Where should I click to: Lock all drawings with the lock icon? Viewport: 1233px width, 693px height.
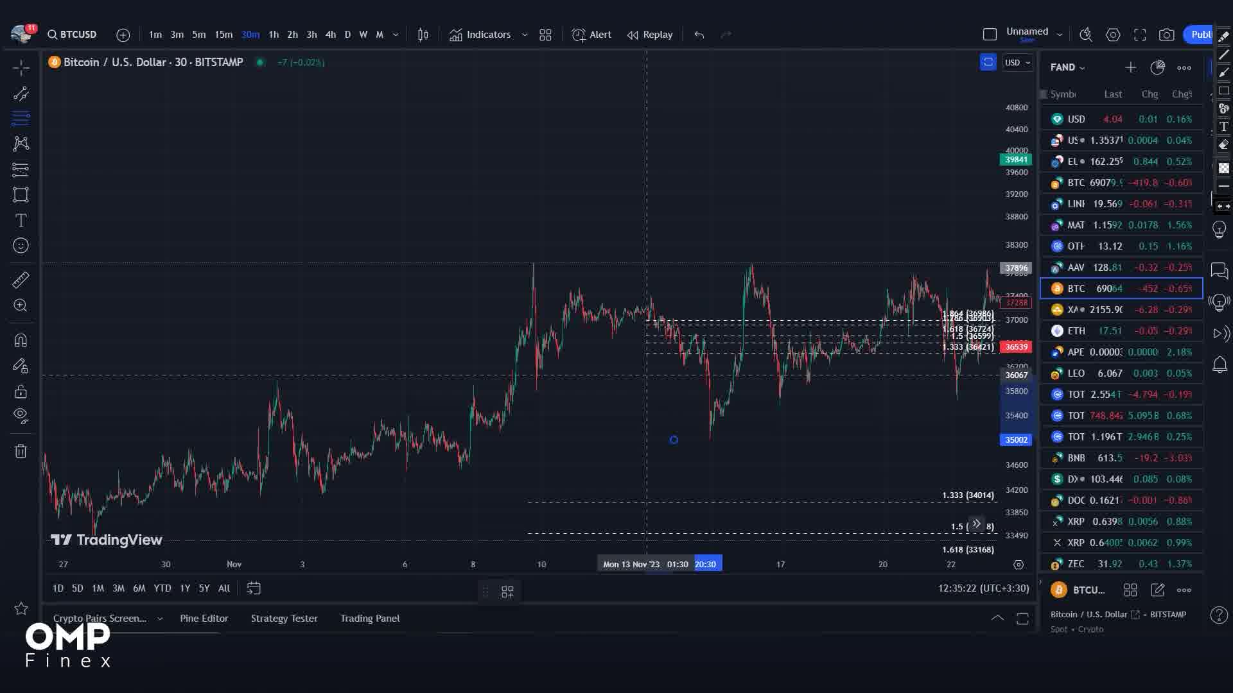(x=21, y=391)
